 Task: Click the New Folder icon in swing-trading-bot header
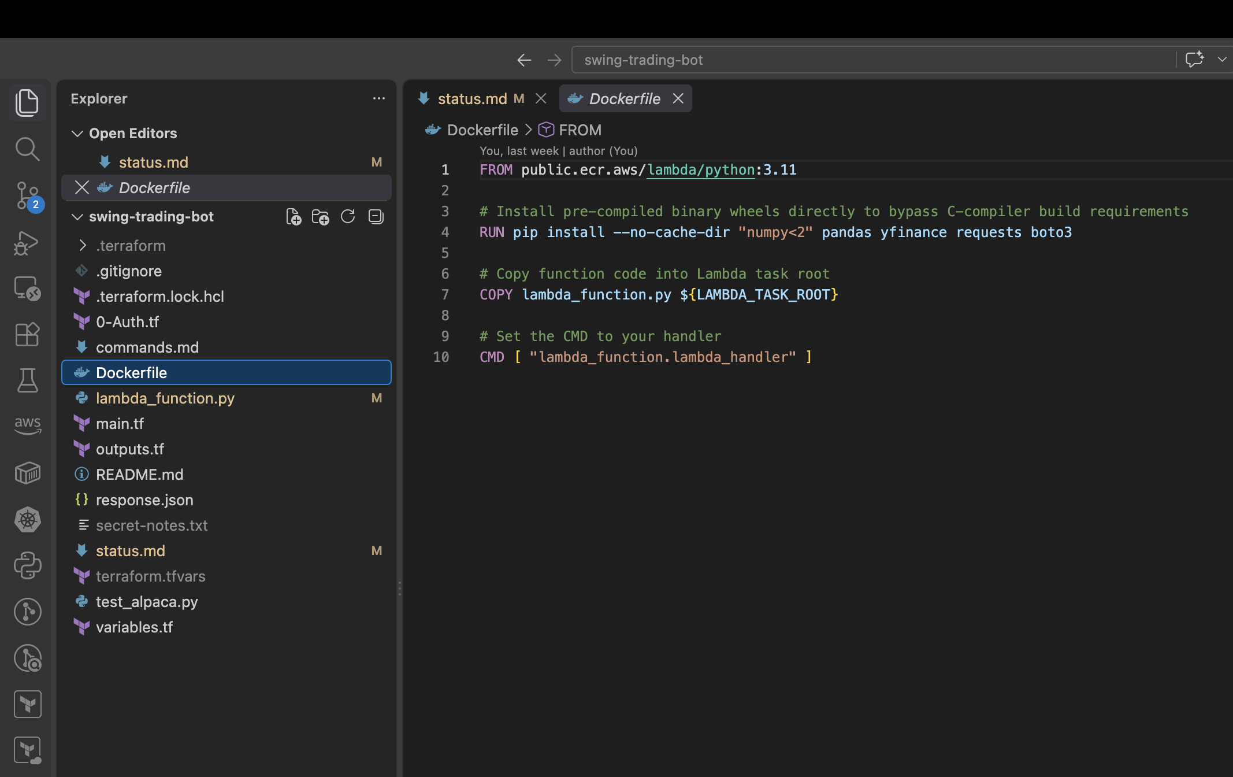pyautogui.click(x=320, y=217)
